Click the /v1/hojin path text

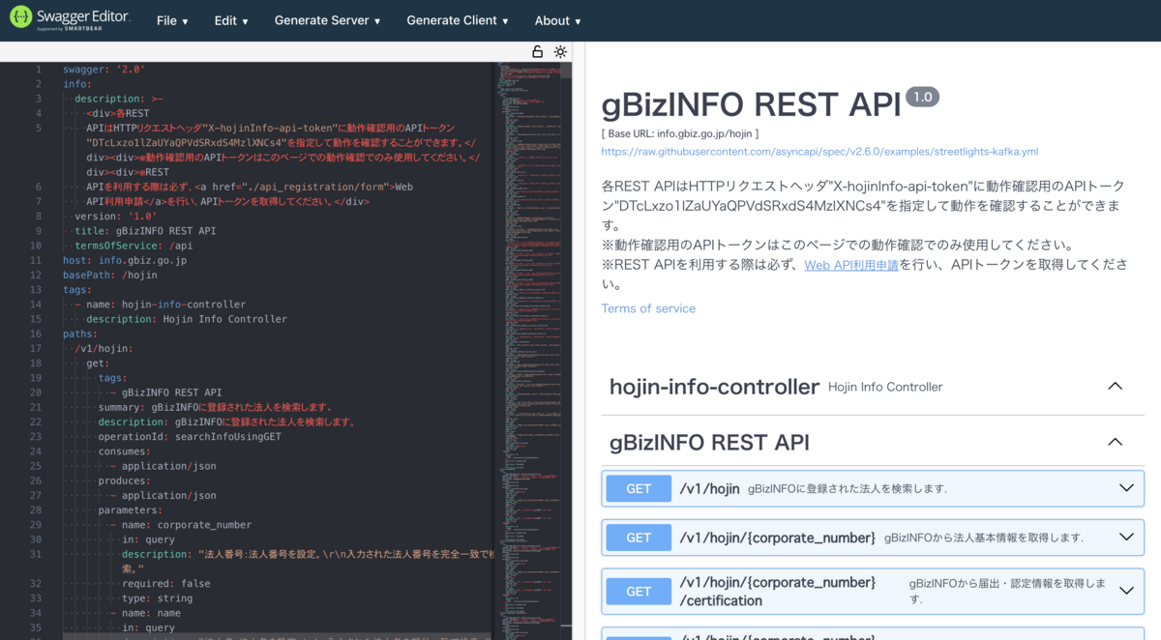709,488
